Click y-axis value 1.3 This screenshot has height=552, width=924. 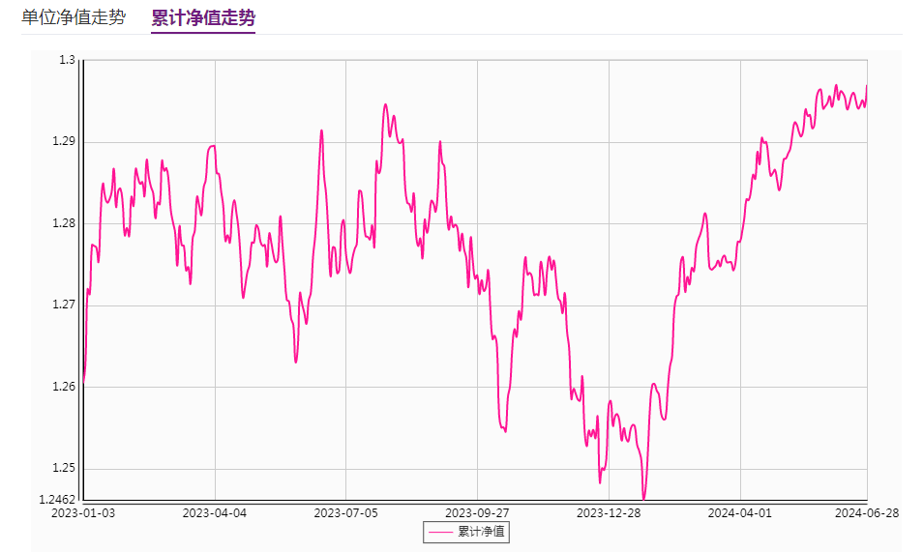[x=67, y=60]
